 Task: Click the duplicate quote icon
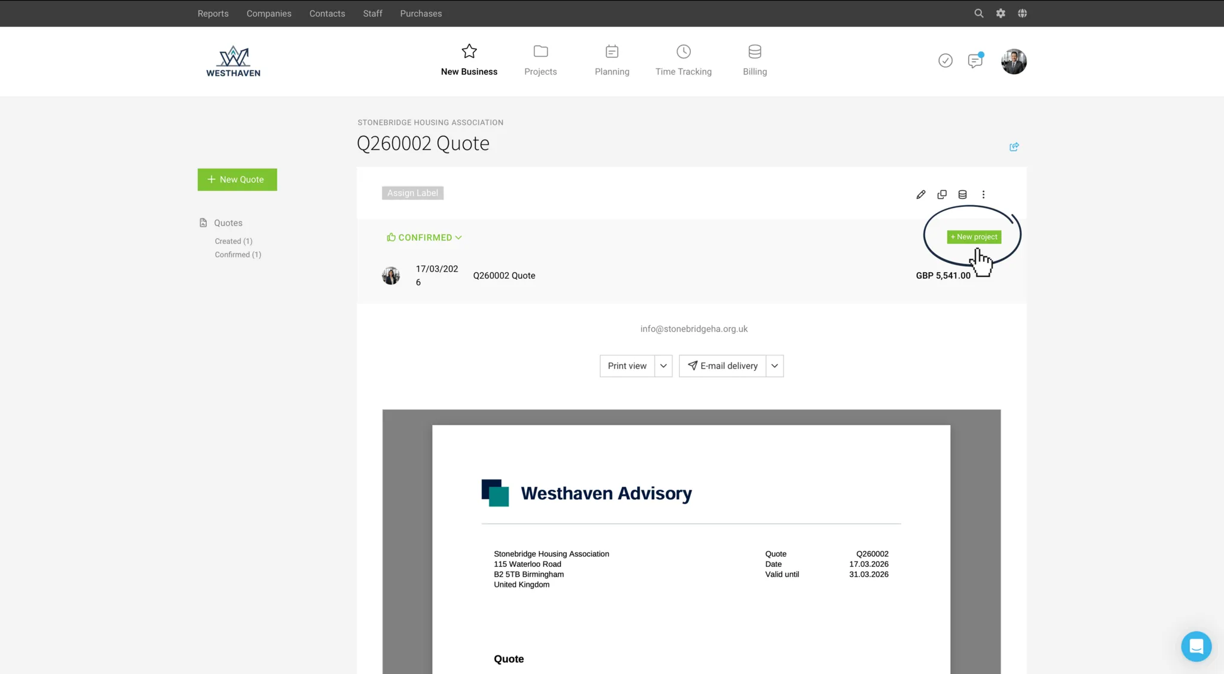(942, 194)
